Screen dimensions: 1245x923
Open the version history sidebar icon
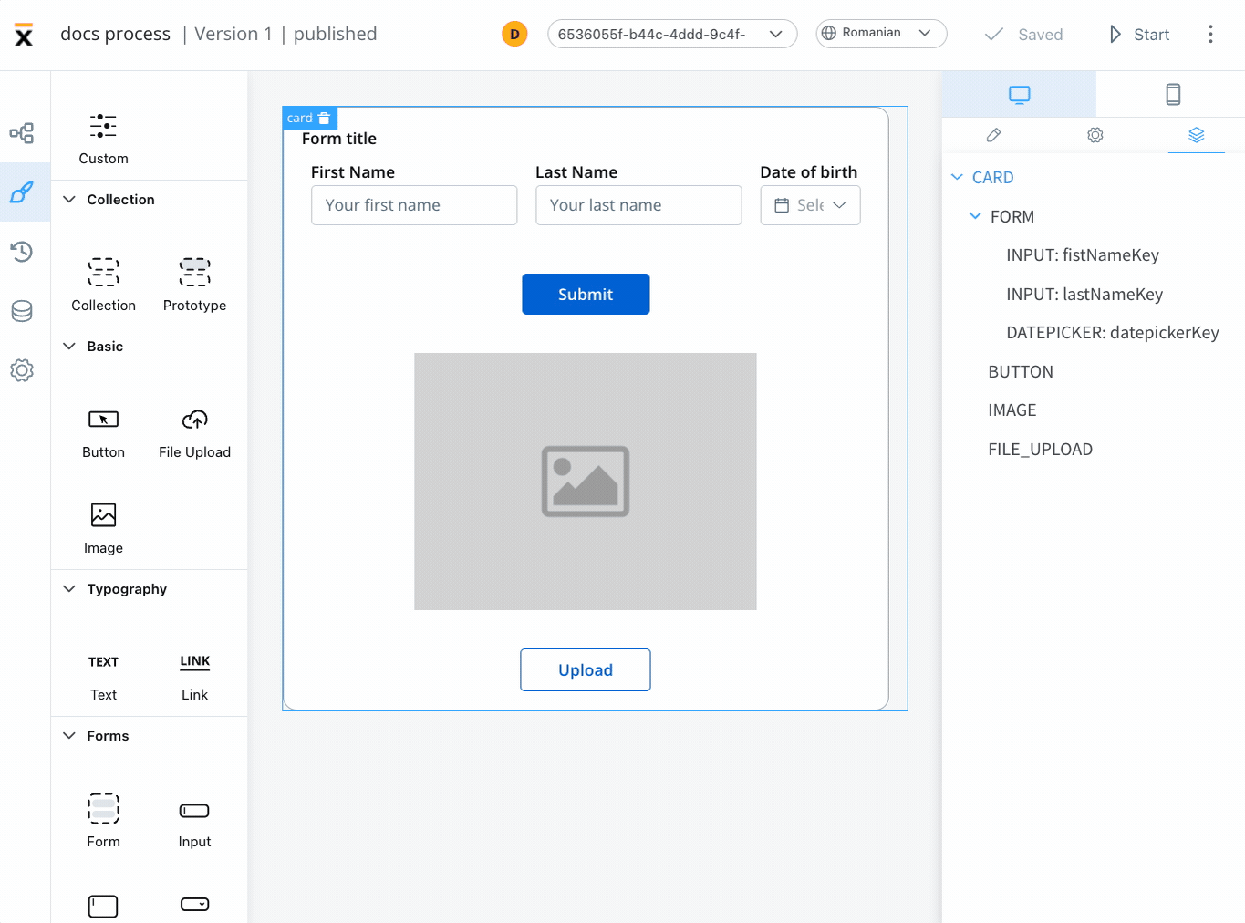(x=22, y=252)
